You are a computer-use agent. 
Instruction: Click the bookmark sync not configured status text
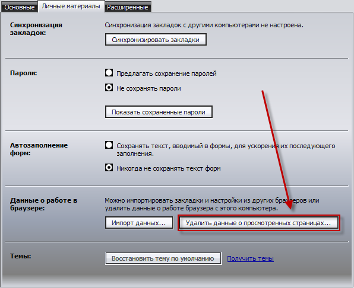(204, 25)
